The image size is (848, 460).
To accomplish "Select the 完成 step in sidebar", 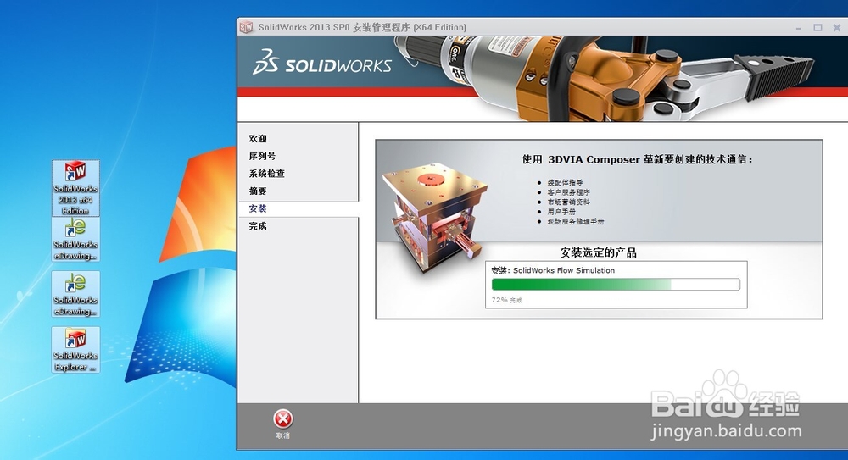I will click(258, 226).
